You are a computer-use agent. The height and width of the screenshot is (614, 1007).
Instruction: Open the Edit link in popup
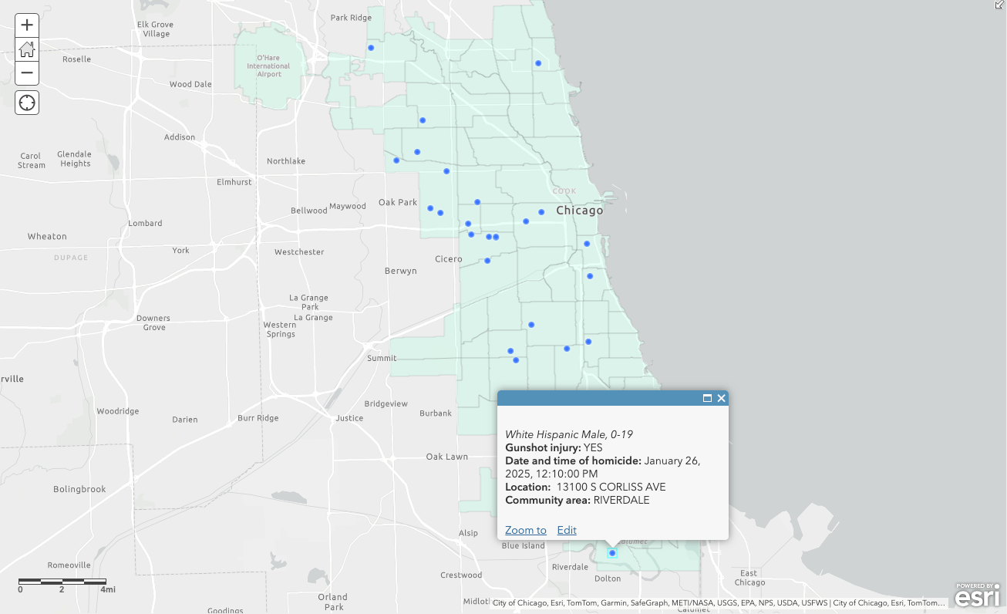point(567,530)
